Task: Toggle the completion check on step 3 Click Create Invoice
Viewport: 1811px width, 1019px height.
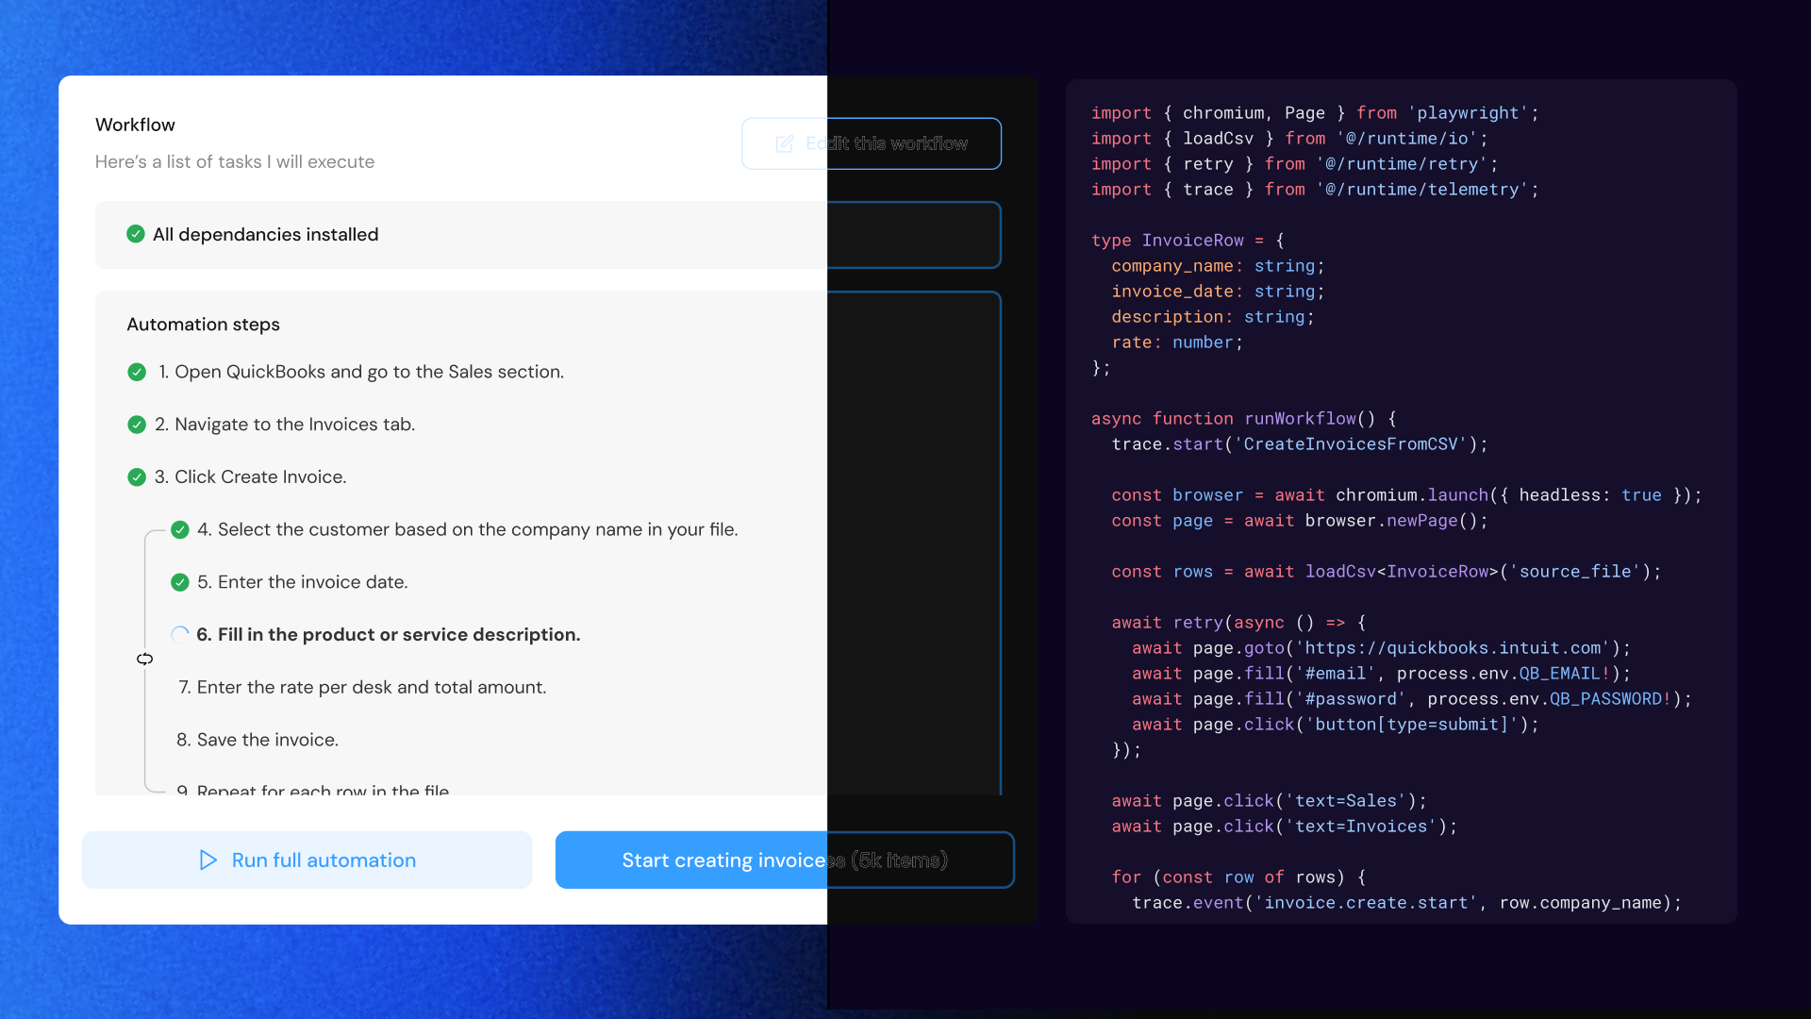Action: coord(136,476)
